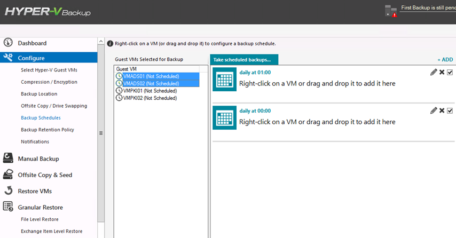456x238 pixels.
Task: Click the Dashboard clock icon
Action: point(8,43)
